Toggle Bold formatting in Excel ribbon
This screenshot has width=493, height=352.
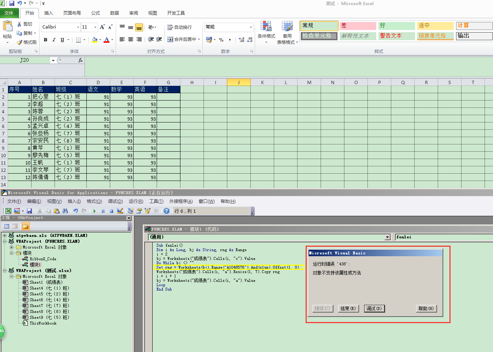coord(45,39)
